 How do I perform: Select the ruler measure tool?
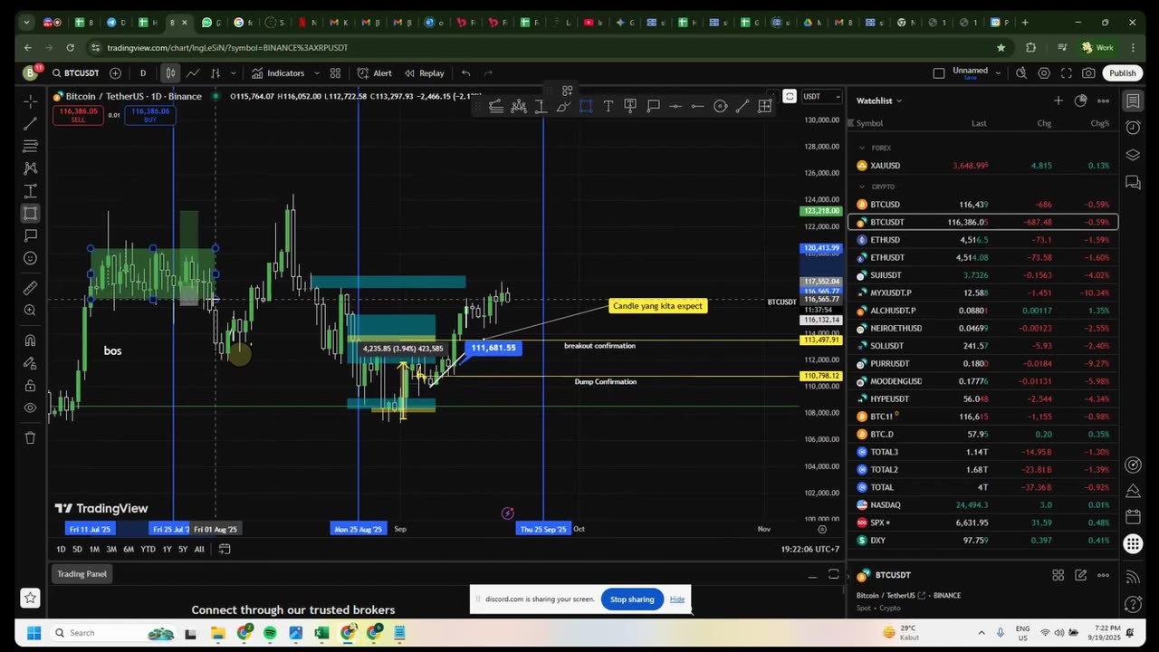tap(30, 288)
